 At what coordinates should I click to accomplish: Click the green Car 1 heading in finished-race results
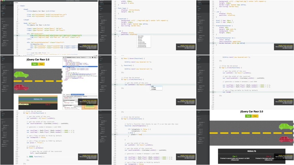coord(235,156)
